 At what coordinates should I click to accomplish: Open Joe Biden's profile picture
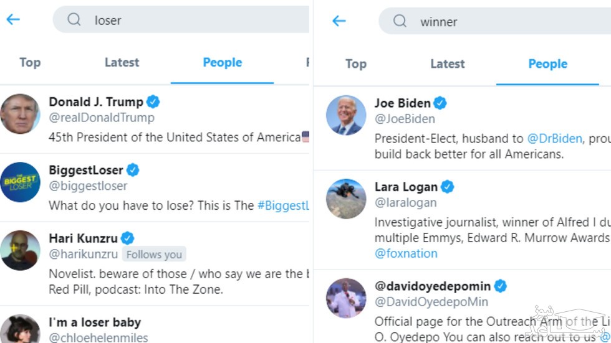coord(346,115)
